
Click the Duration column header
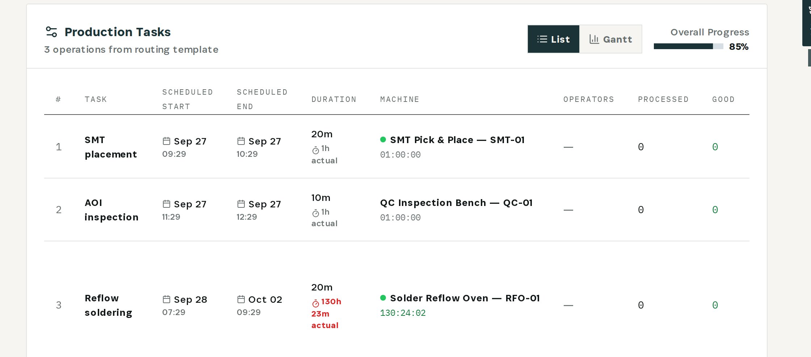(x=334, y=99)
